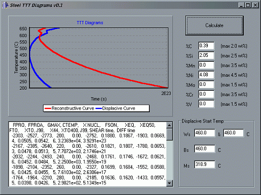Click the 7.7072e+03 output value
Image resolution: width=261 pixels, height=195 pixels.
[x=70, y=151]
